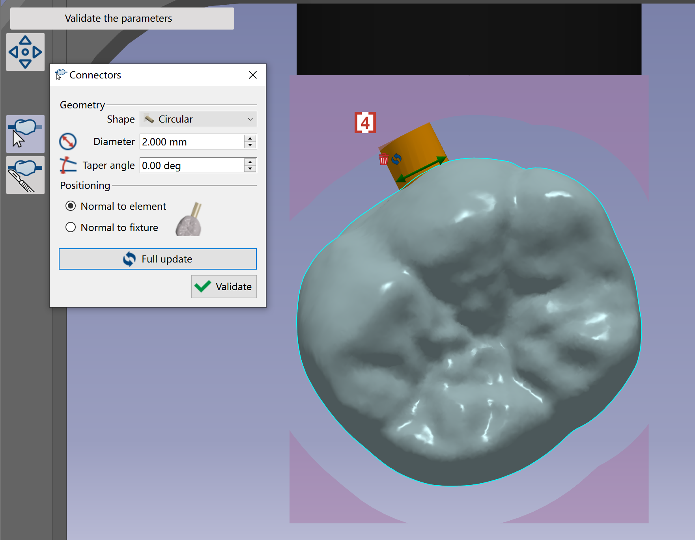Click the Connectors dialog title icon
The height and width of the screenshot is (540, 695).
point(61,74)
